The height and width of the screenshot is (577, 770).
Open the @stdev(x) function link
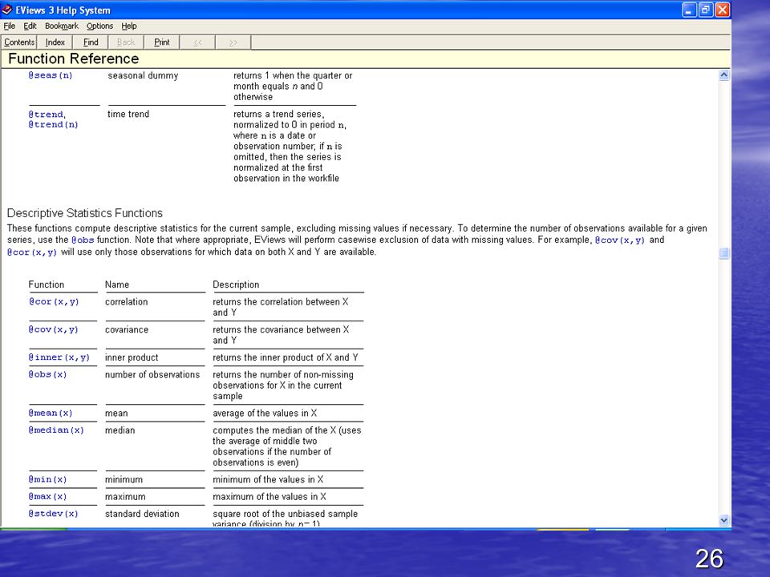coord(53,514)
